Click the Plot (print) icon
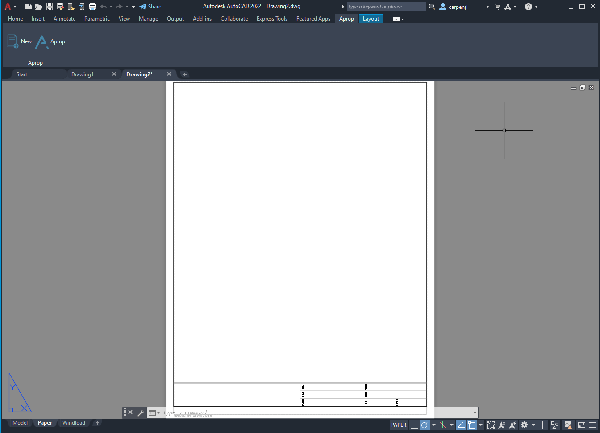Screen dimensions: 600x433 [x=92, y=7]
